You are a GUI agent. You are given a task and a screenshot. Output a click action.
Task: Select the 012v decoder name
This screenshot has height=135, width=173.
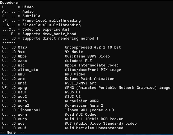(x=22, y=47)
